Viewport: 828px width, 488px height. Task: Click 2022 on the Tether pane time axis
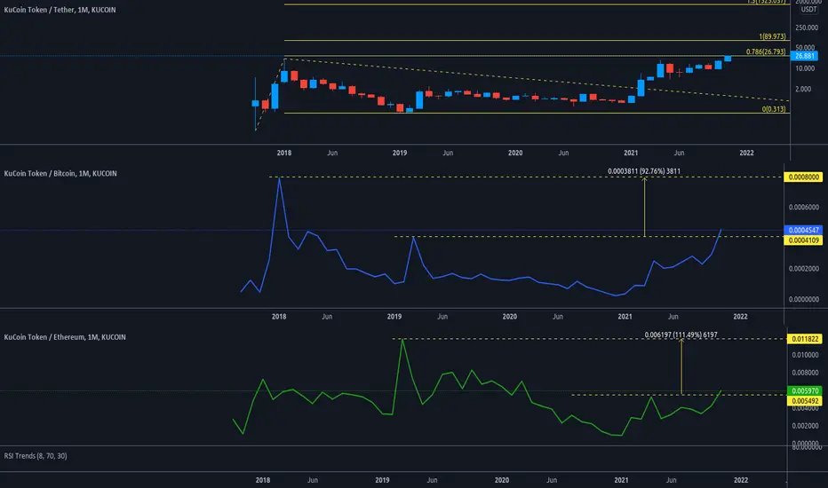[x=746, y=153]
